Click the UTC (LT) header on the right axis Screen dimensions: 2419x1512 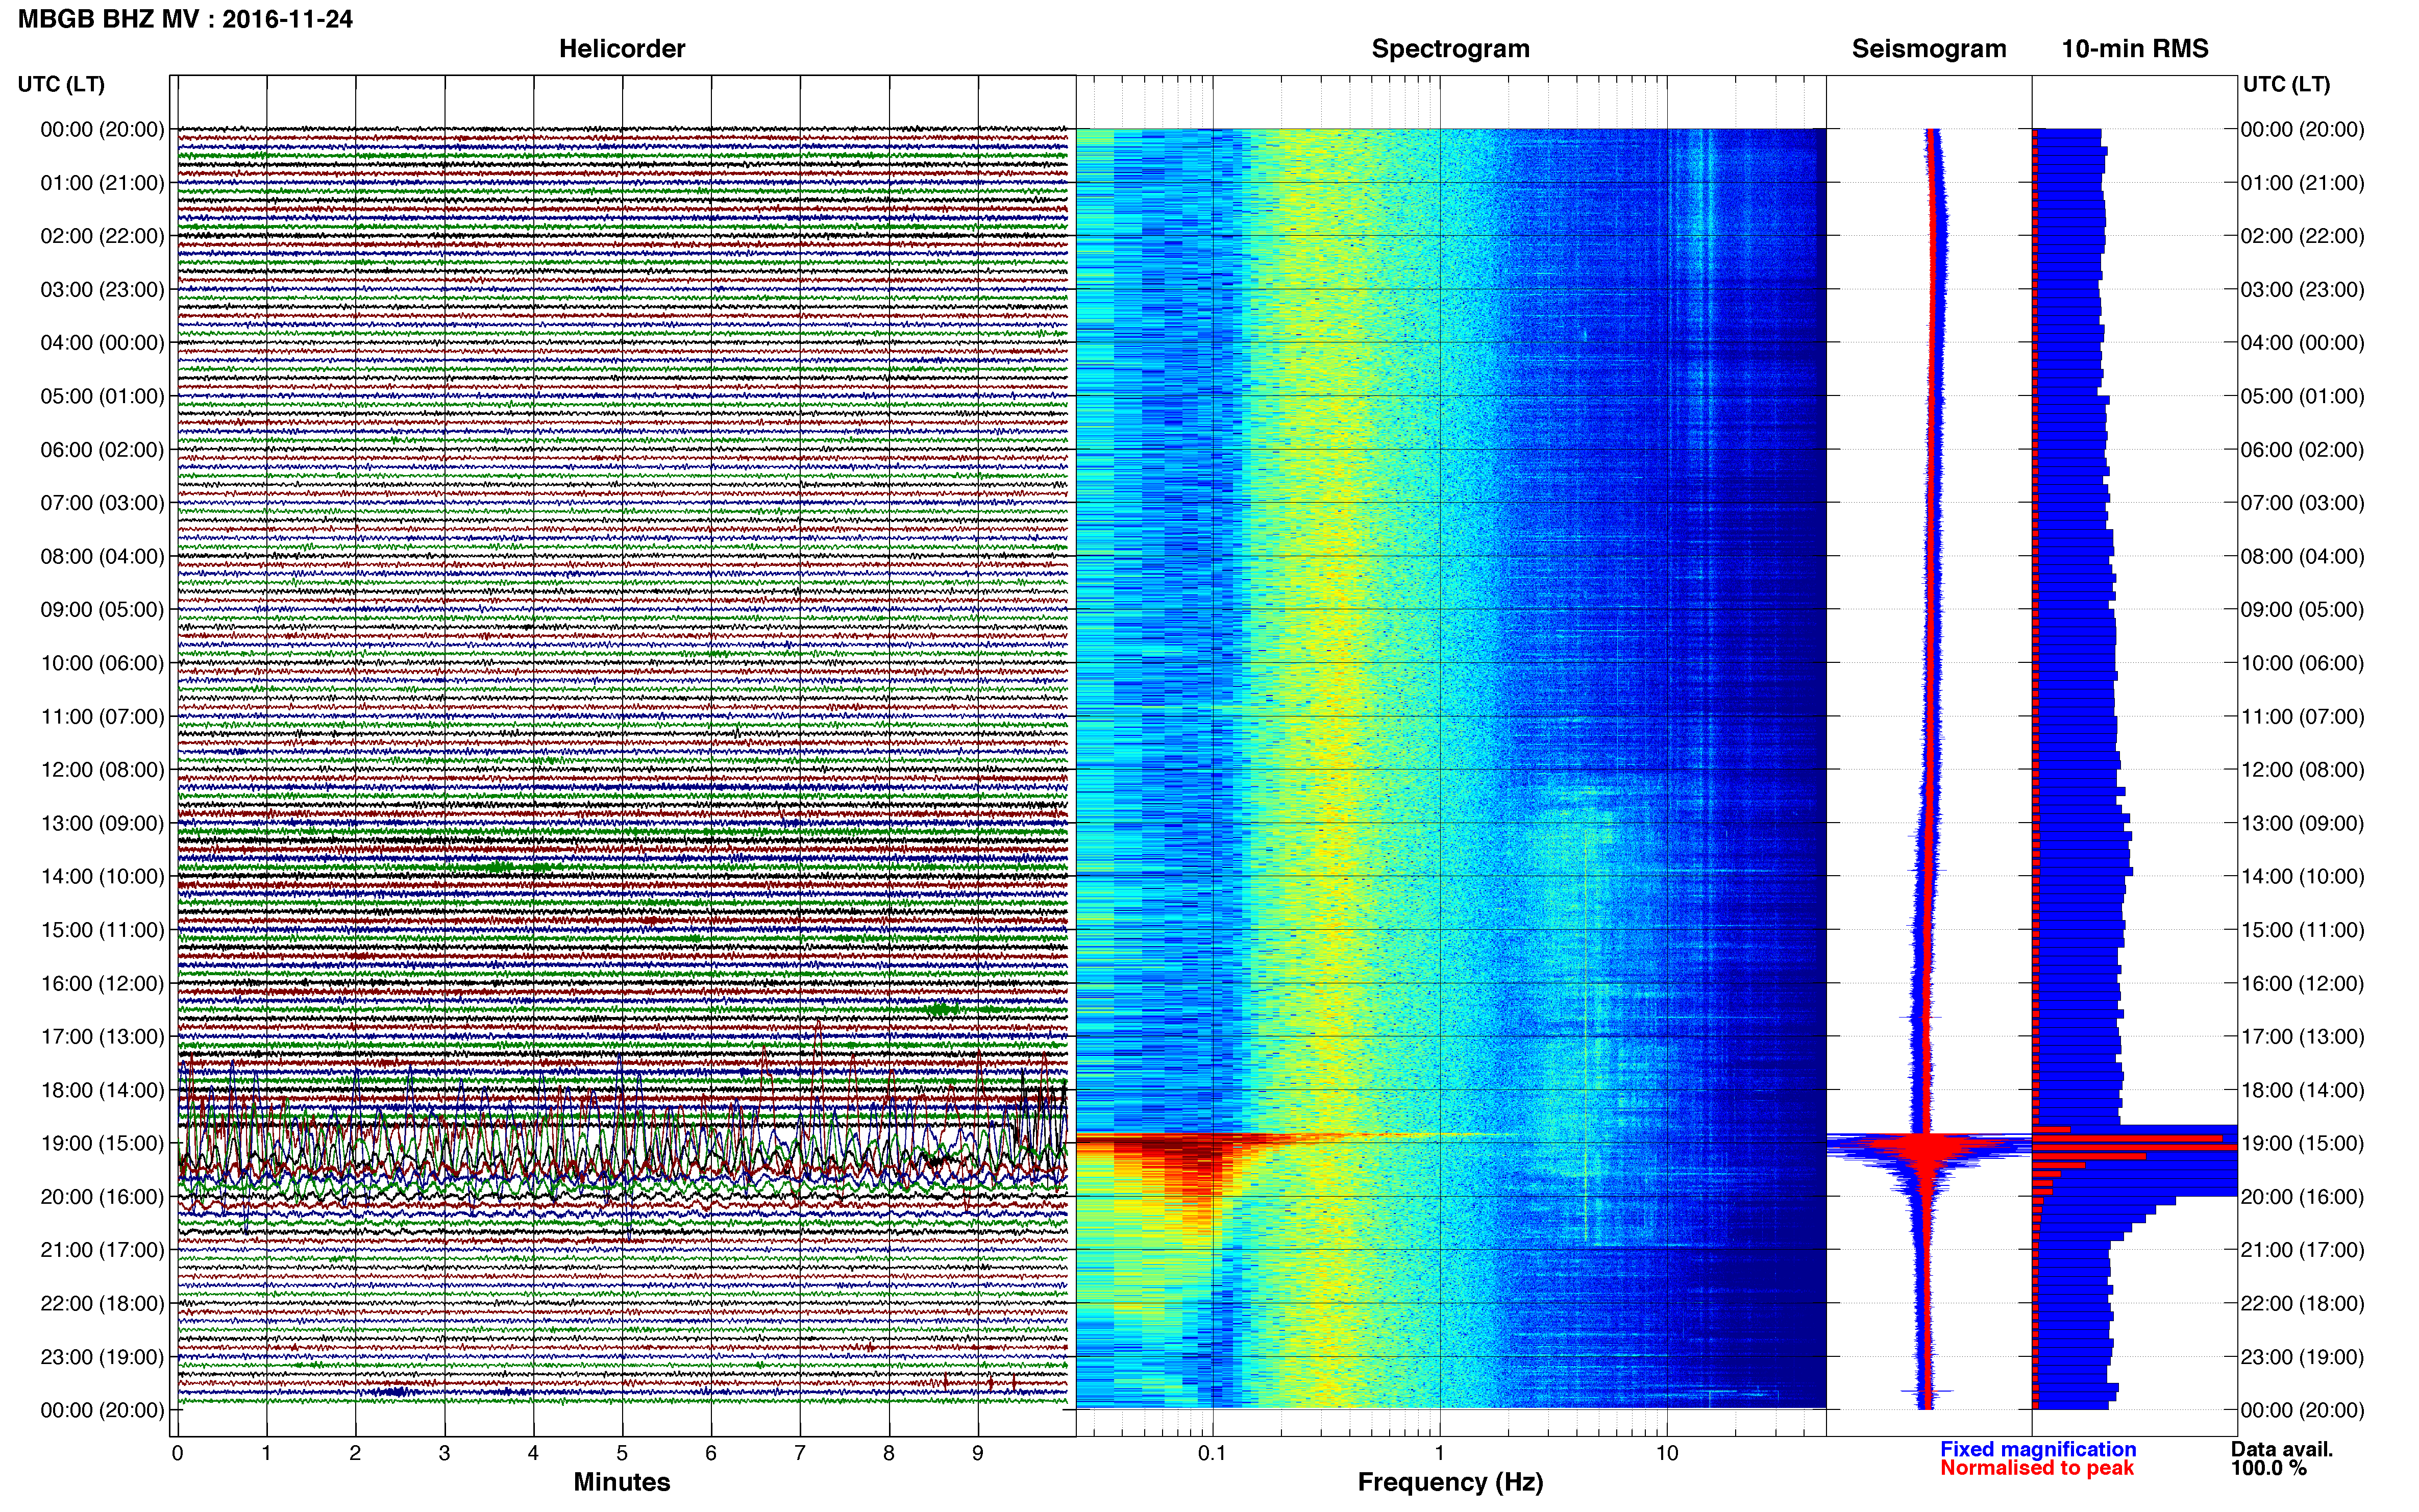point(2286,84)
